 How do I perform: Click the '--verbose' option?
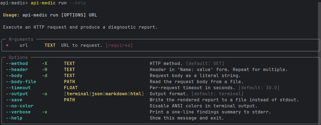[x=18, y=112]
